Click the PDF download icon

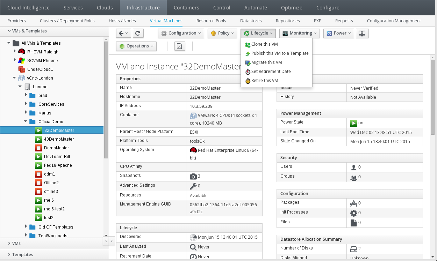tap(179, 46)
